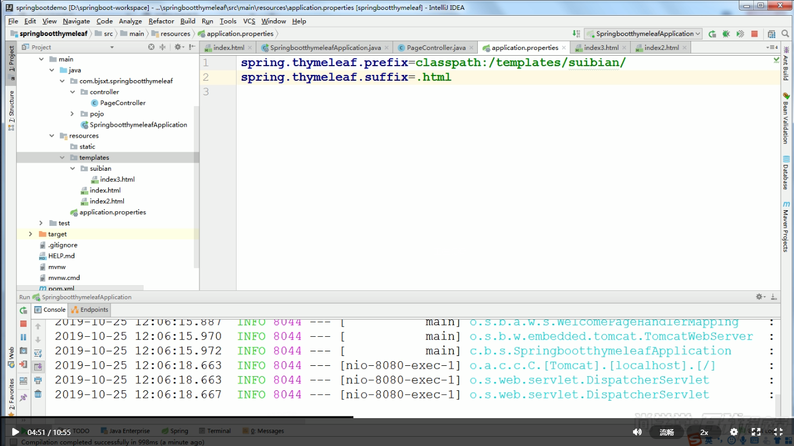Mute video with speaker icon
Screen dimensions: 794x446
pyautogui.click(x=637, y=432)
